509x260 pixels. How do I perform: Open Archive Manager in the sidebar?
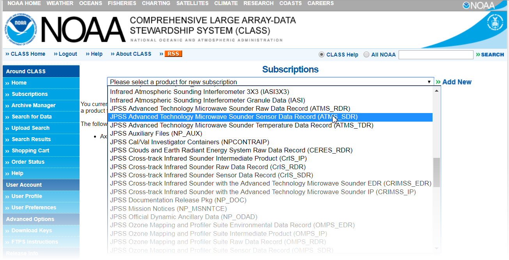(x=41, y=105)
